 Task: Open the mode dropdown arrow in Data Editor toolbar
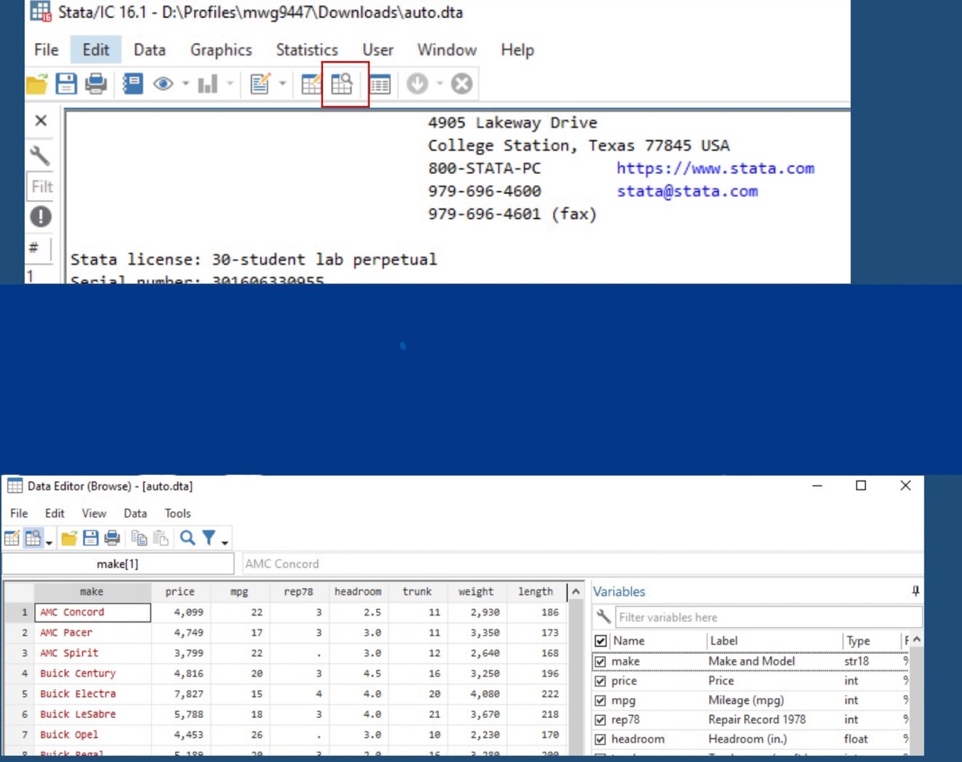coord(49,541)
